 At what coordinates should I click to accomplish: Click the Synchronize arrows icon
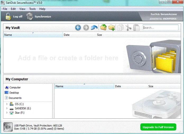(30, 16)
